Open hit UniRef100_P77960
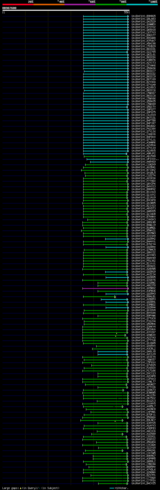Image resolution: width=160 pixels, height=490 pixels. pyautogui.click(x=143, y=181)
